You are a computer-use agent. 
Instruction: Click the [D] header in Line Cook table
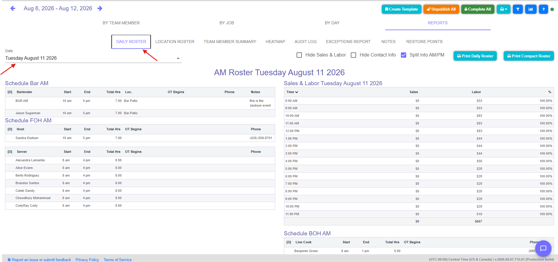point(289,242)
